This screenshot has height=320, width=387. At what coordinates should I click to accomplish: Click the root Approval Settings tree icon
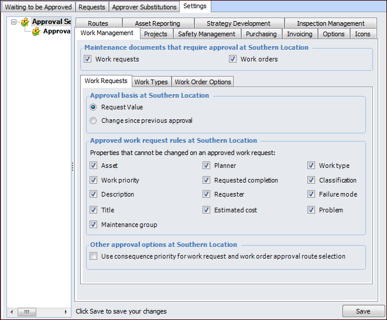[25, 22]
